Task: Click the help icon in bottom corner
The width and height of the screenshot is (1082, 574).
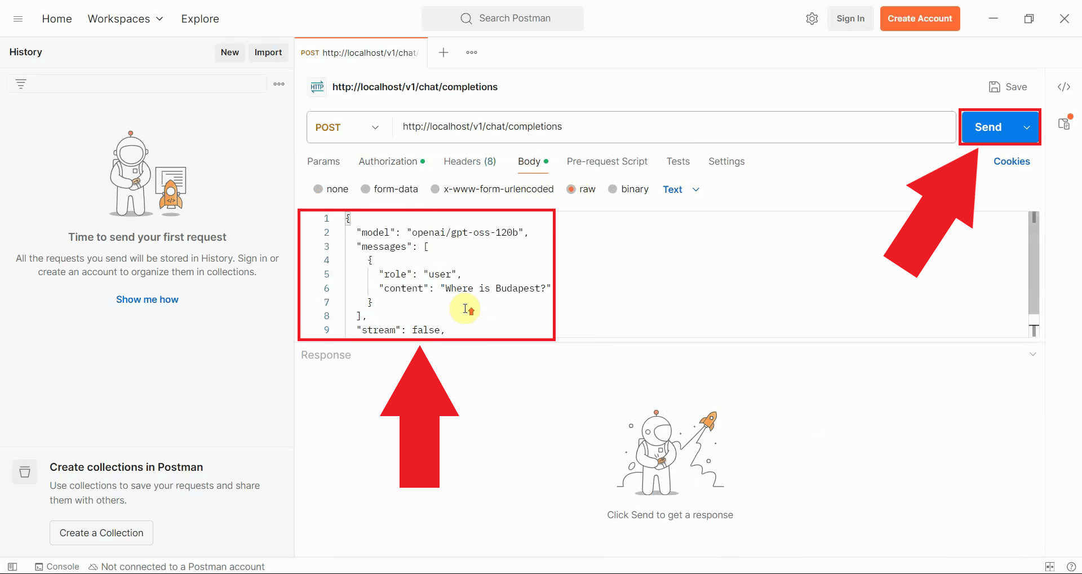Action: pyautogui.click(x=1071, y=567)
